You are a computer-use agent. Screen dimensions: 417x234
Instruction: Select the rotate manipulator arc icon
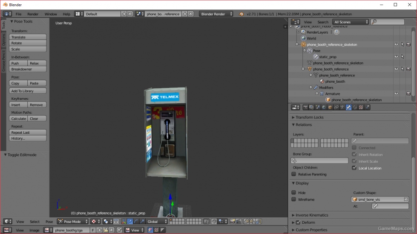pyautogui.click(x=136, y=222)
